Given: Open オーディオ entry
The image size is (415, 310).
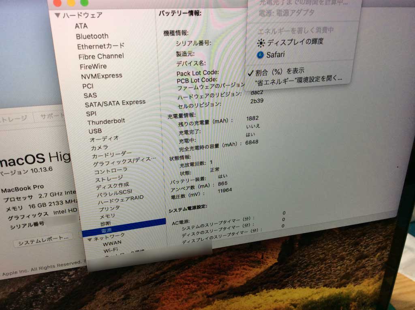Looking at the screenshot, I should coord(104,139).
